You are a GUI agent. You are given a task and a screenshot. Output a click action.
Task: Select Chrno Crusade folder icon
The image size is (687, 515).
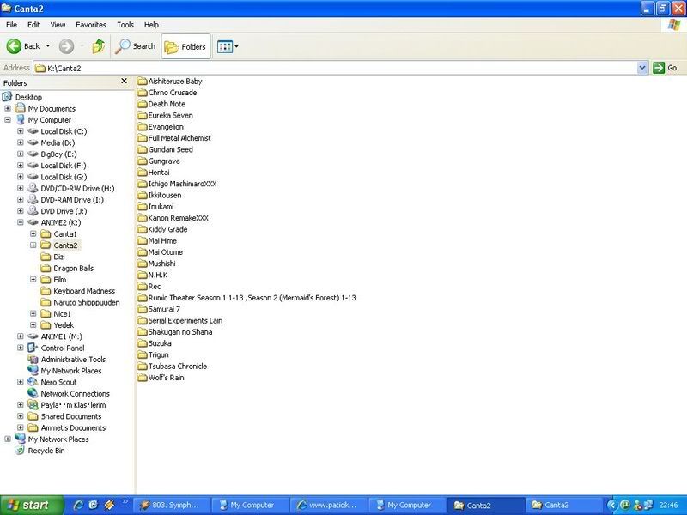coord(142,93)
